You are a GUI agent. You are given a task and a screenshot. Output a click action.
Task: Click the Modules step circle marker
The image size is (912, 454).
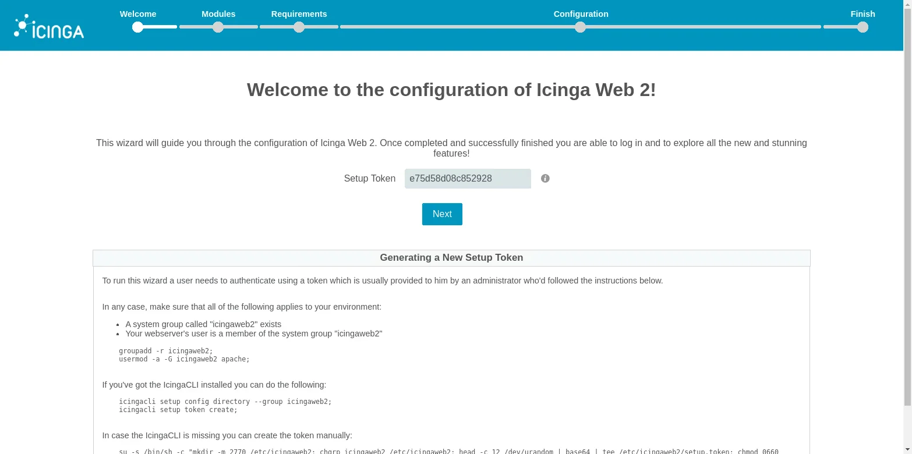pyautogui.click(x=218, y=27)
